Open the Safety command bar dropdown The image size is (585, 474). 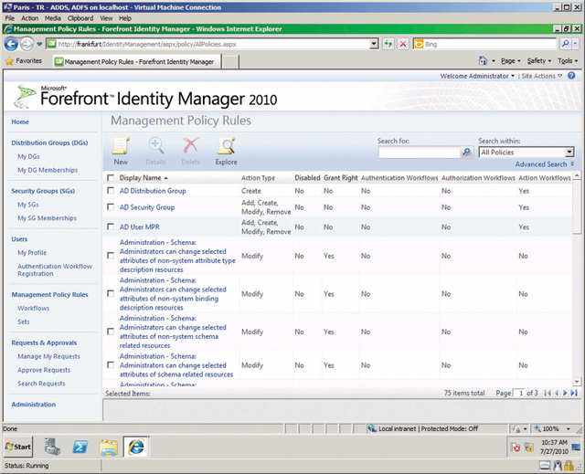point(538,61)
